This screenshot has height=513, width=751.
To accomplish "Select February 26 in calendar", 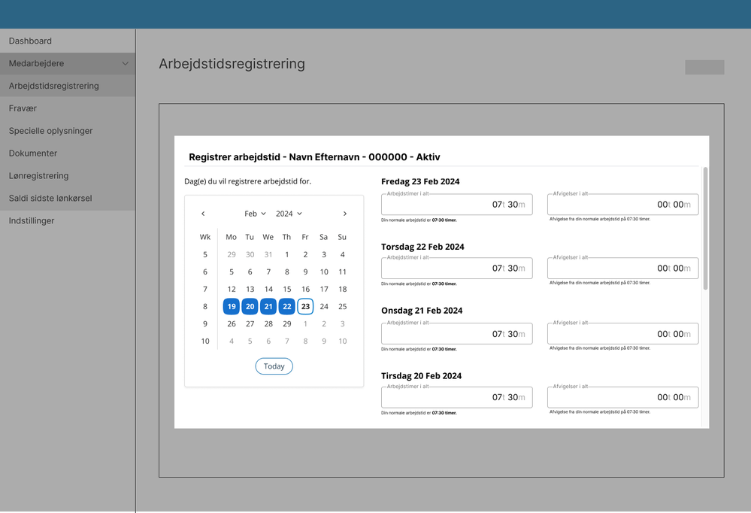I will click(232, 324).
